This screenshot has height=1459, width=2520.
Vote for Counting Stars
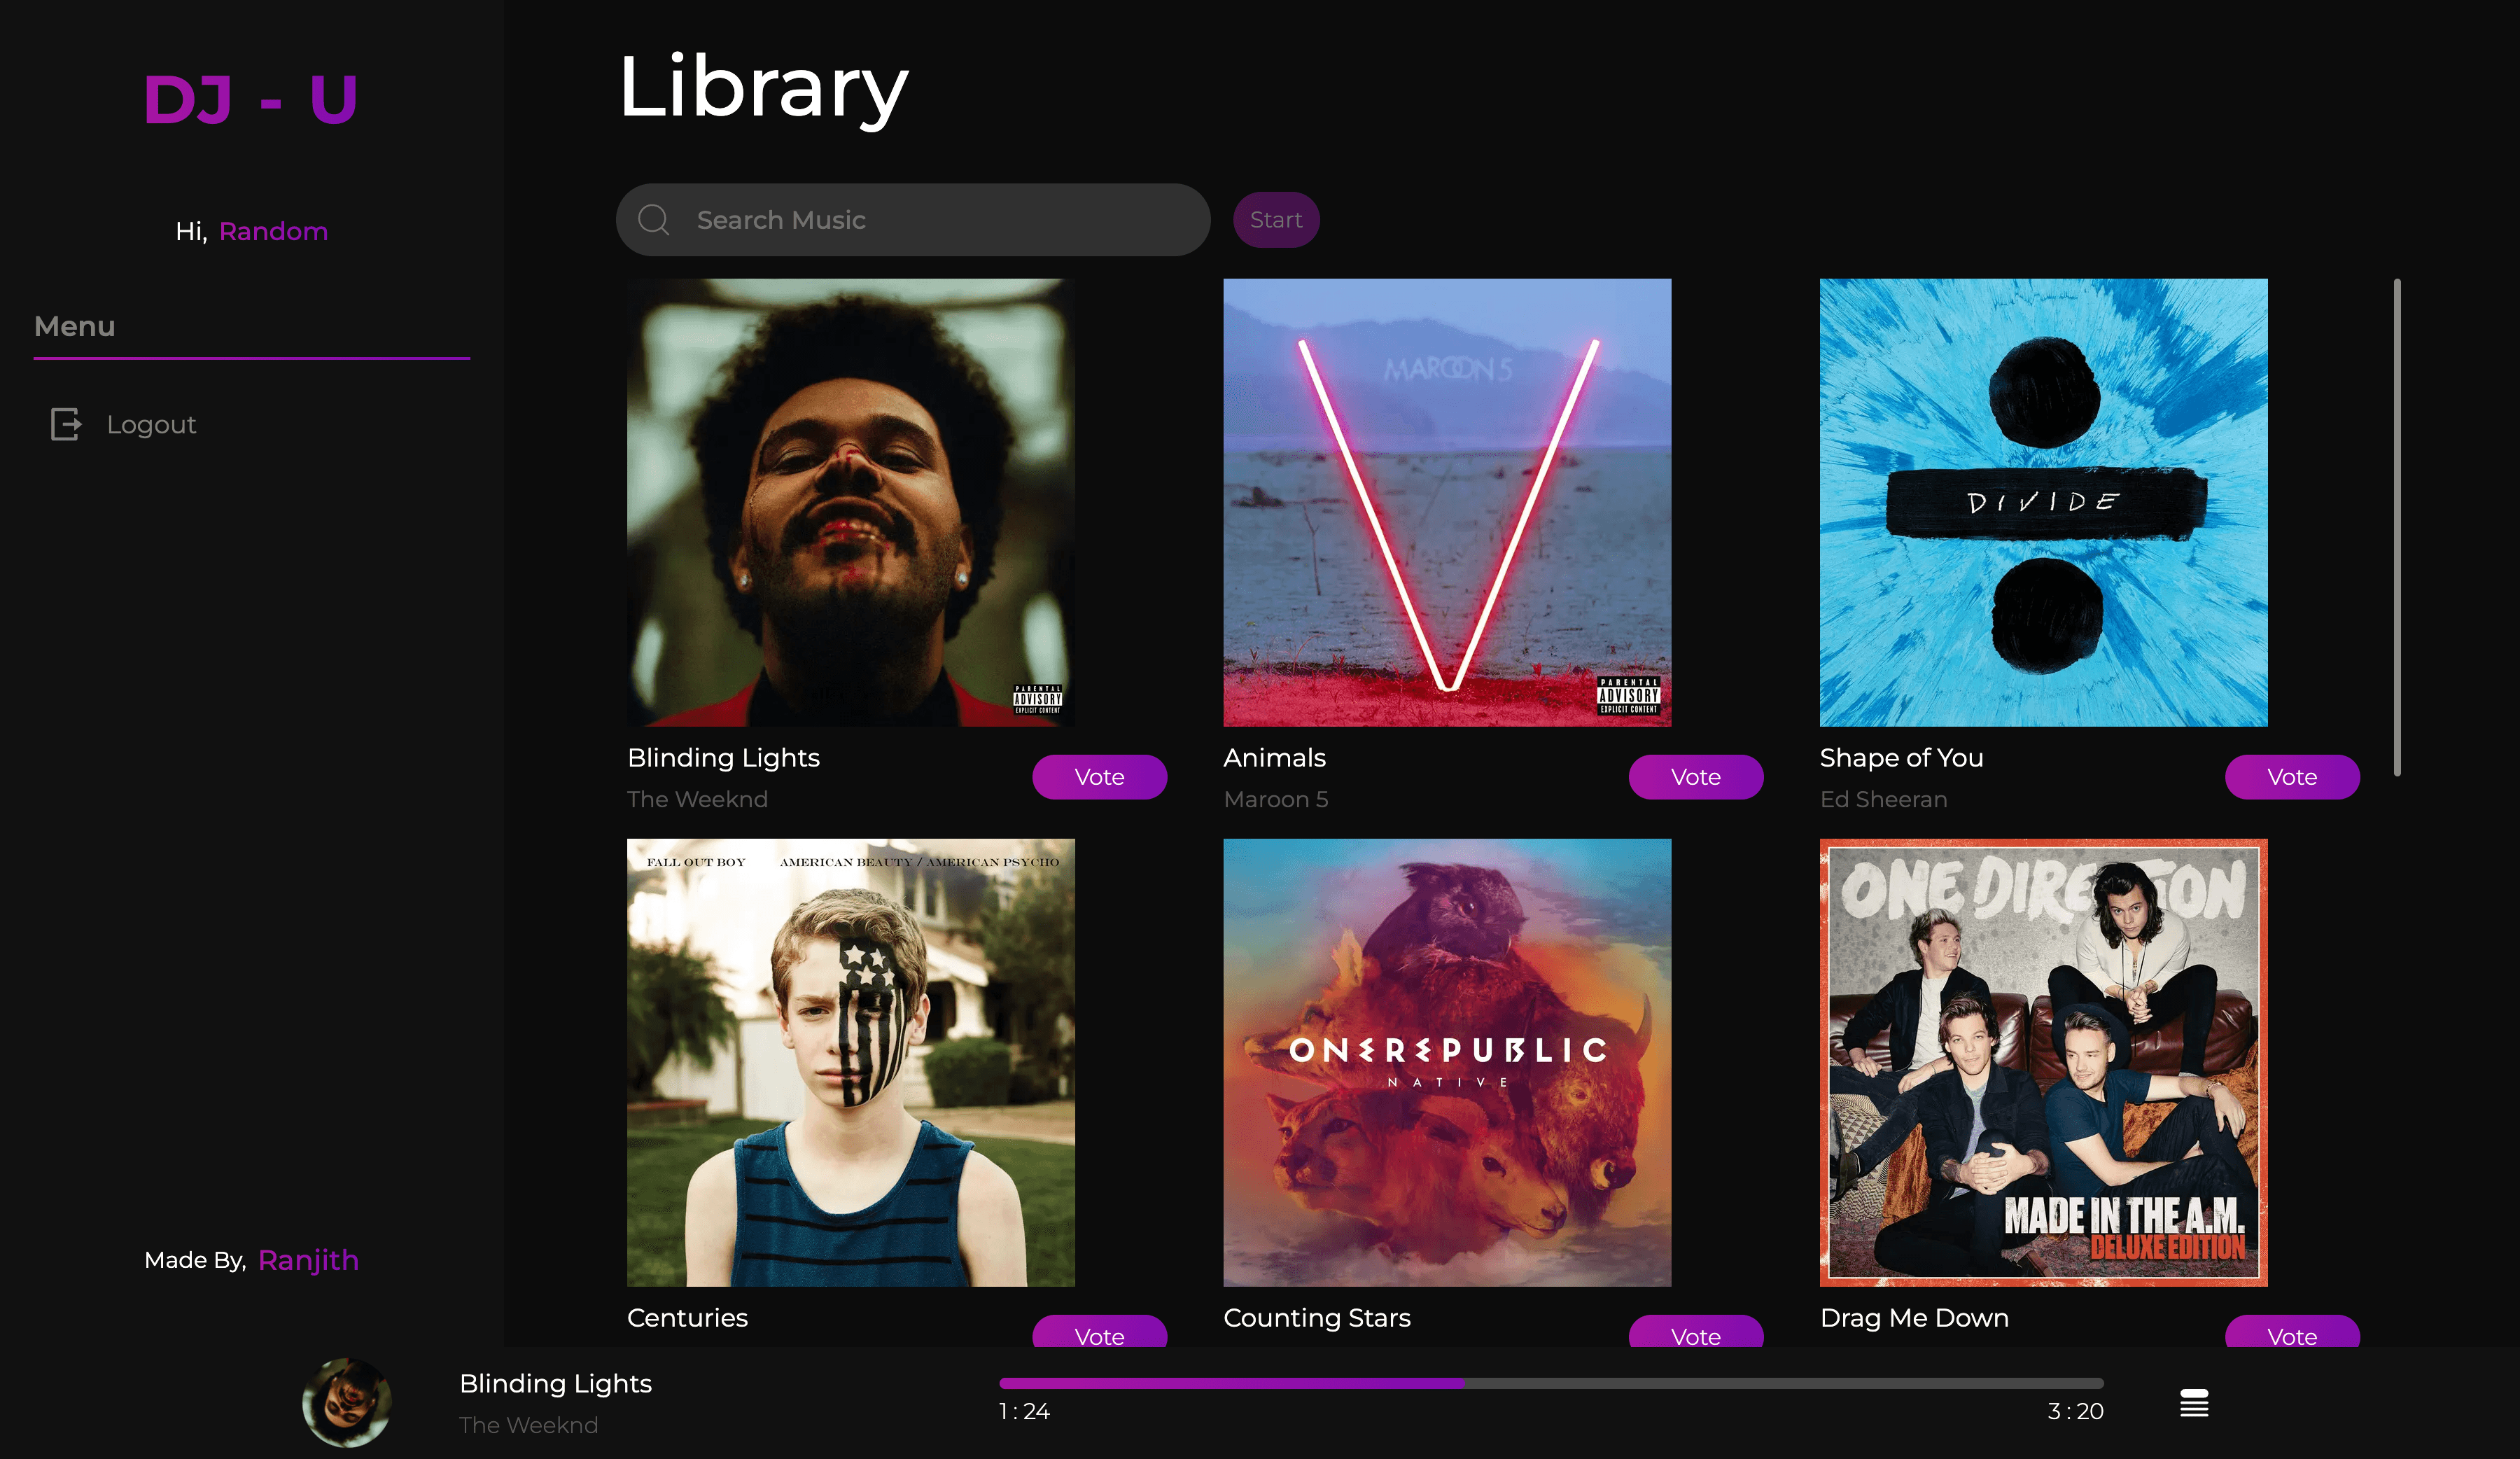[x=1696, y=1332]
